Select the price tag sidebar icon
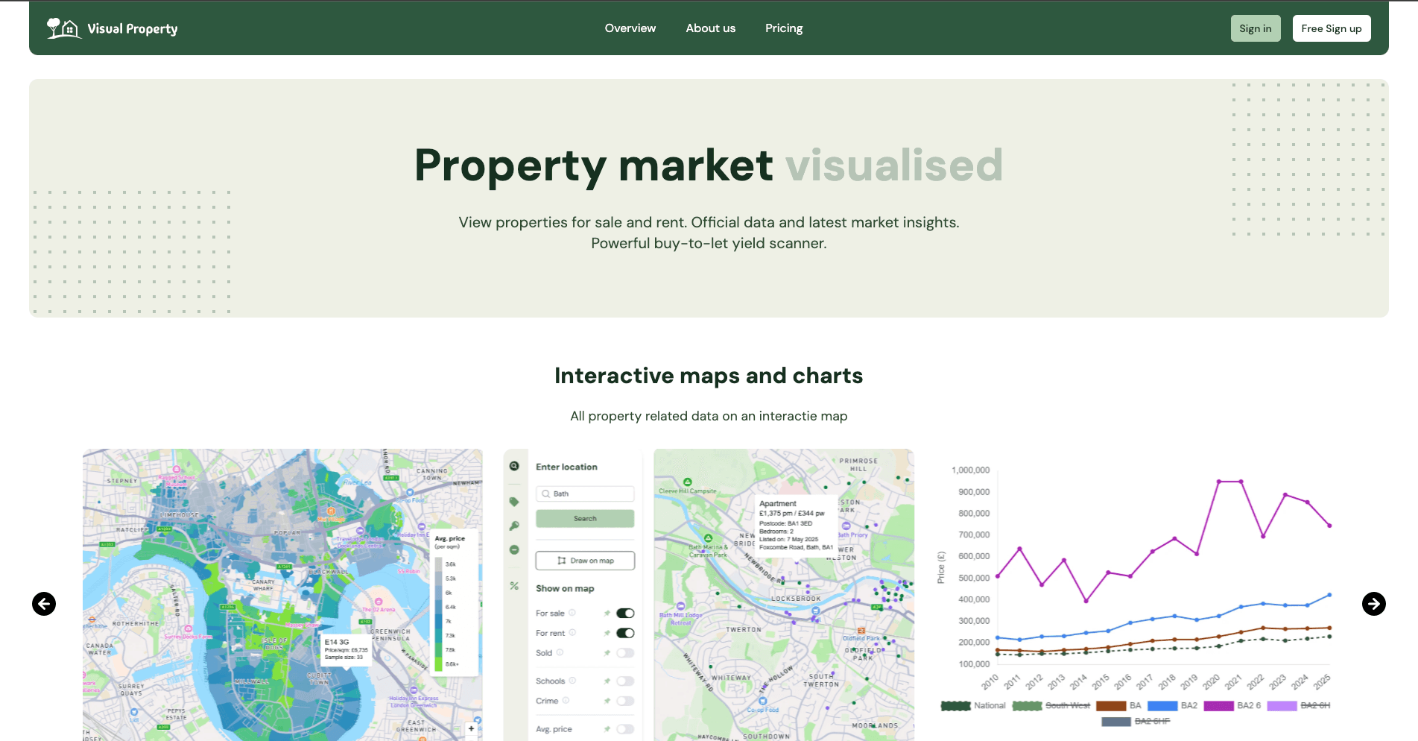The image size is (1418, 741). (514, 502)
